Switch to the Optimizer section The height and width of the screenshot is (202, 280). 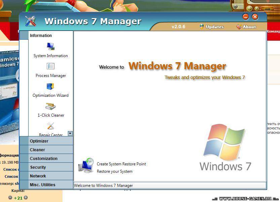(x=46, y=141)
